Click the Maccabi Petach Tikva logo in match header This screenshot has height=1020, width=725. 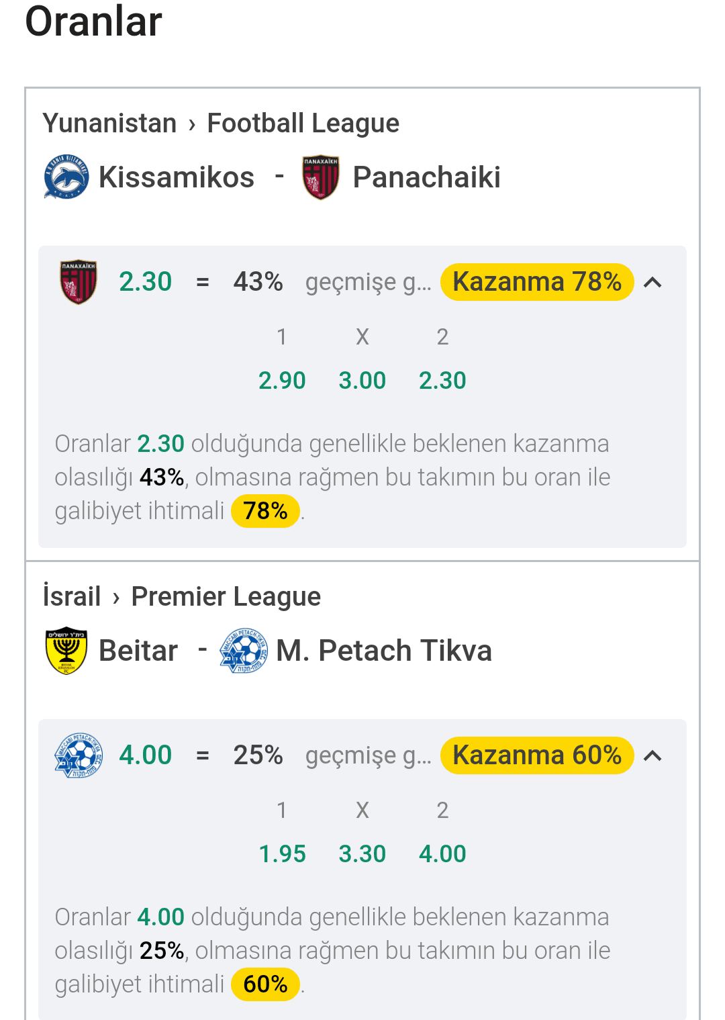click(244, 651)
